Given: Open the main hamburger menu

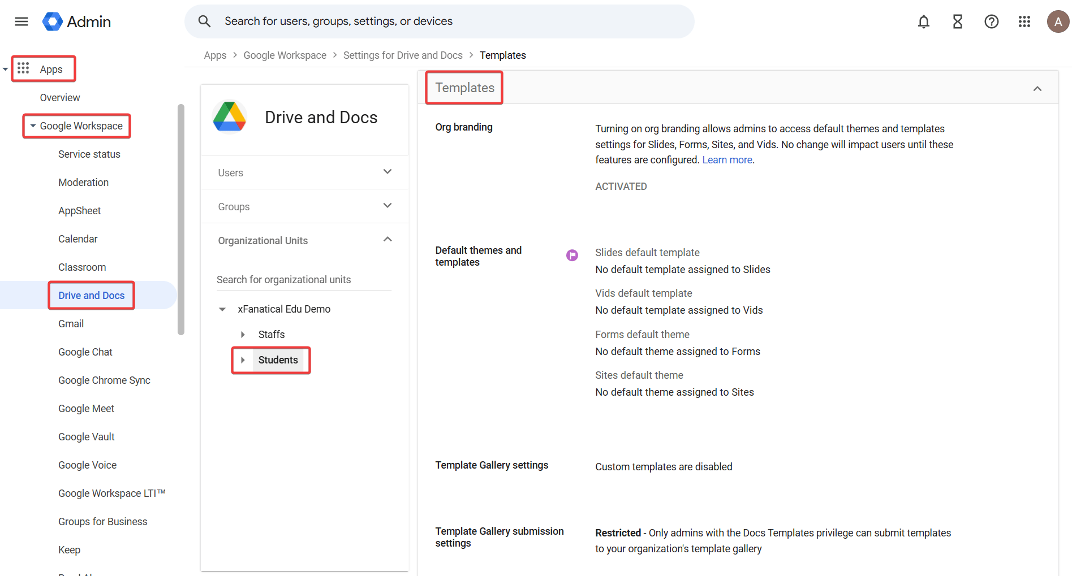Looking at the screenshot, I should pyautogui.click(x=21, y=21).
